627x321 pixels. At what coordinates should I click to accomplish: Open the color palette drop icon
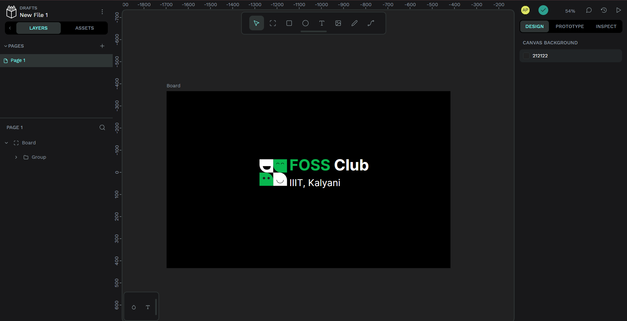point(134,307)
